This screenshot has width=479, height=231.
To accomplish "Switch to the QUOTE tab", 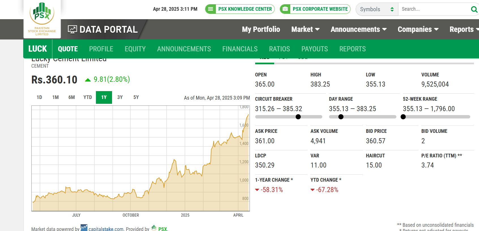I will (x=68, y=49).
